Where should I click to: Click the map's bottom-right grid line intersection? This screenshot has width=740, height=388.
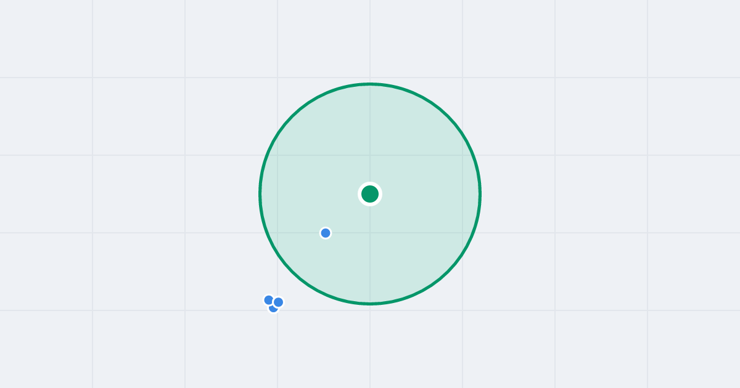click(647, 310)
